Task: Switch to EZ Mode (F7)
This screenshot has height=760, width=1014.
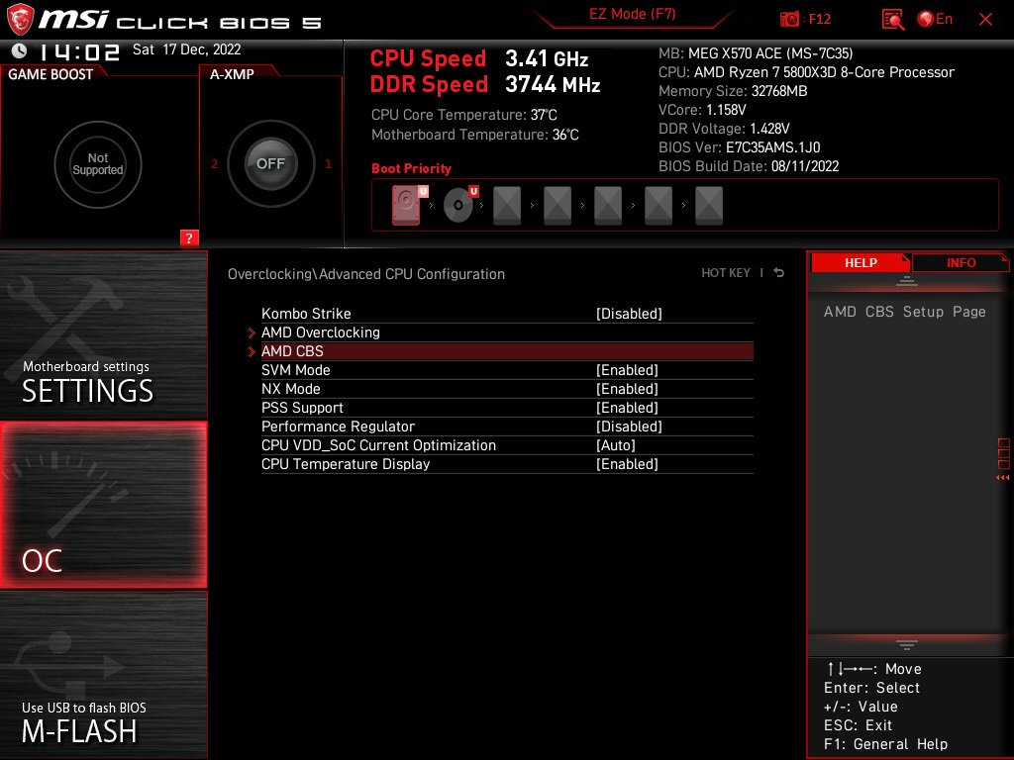Action: tap(632, 14)
